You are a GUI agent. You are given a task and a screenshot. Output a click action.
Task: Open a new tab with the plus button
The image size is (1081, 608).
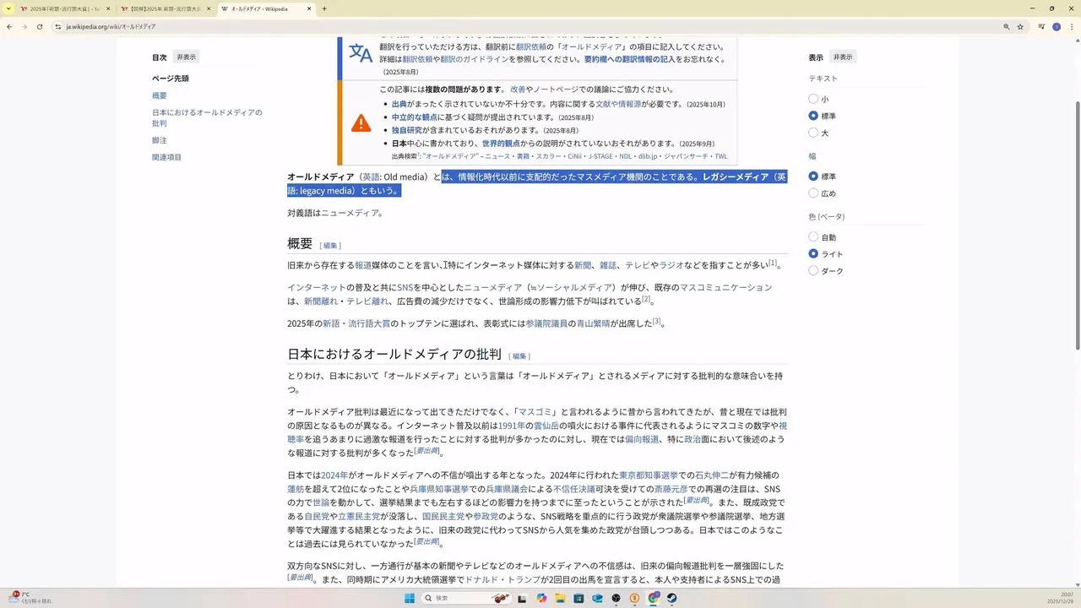[x=324, y=8]
